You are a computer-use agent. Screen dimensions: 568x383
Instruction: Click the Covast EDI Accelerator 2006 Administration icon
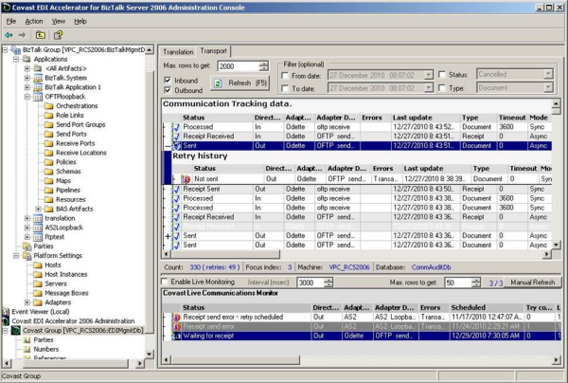[x=6, y=321]
